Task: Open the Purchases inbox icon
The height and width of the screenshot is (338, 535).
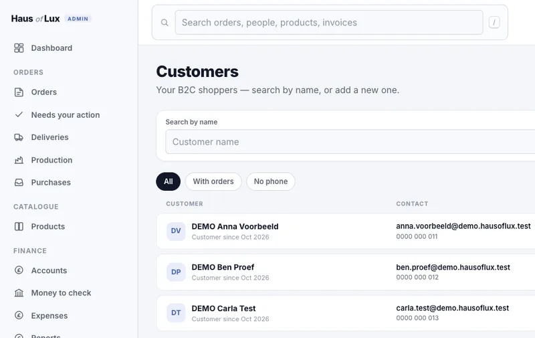Action: coord(19,183)
